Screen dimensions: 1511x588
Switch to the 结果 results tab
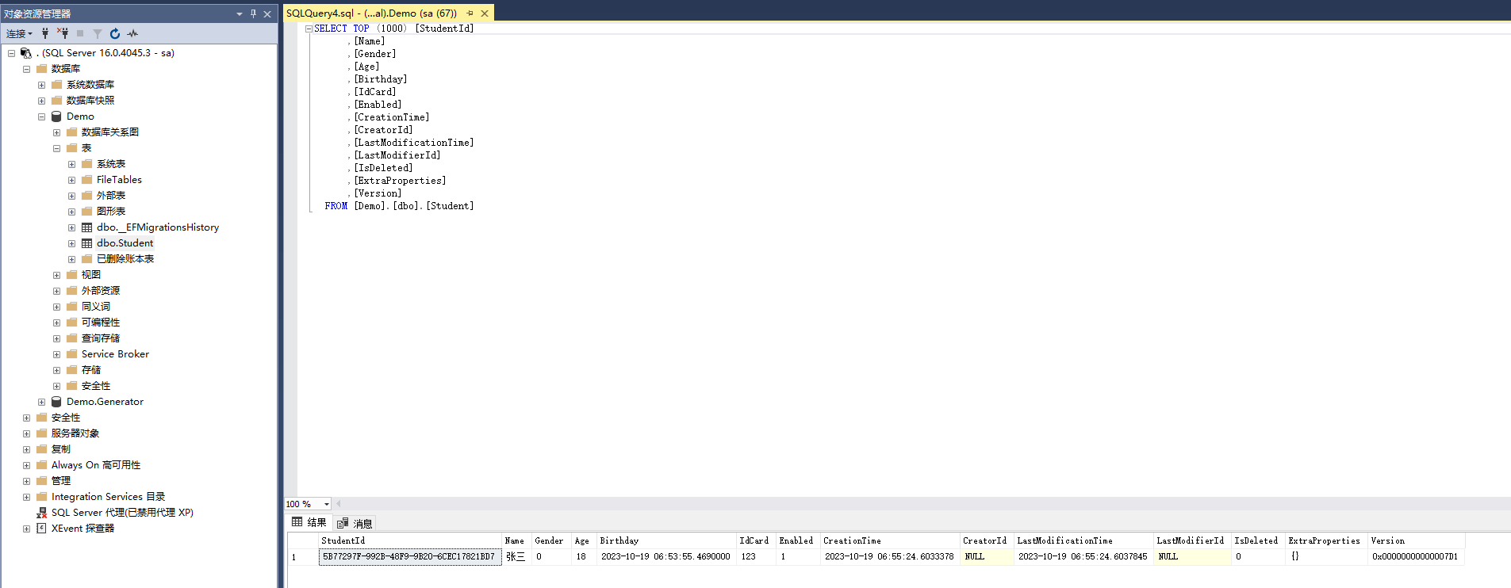point(309,522)
